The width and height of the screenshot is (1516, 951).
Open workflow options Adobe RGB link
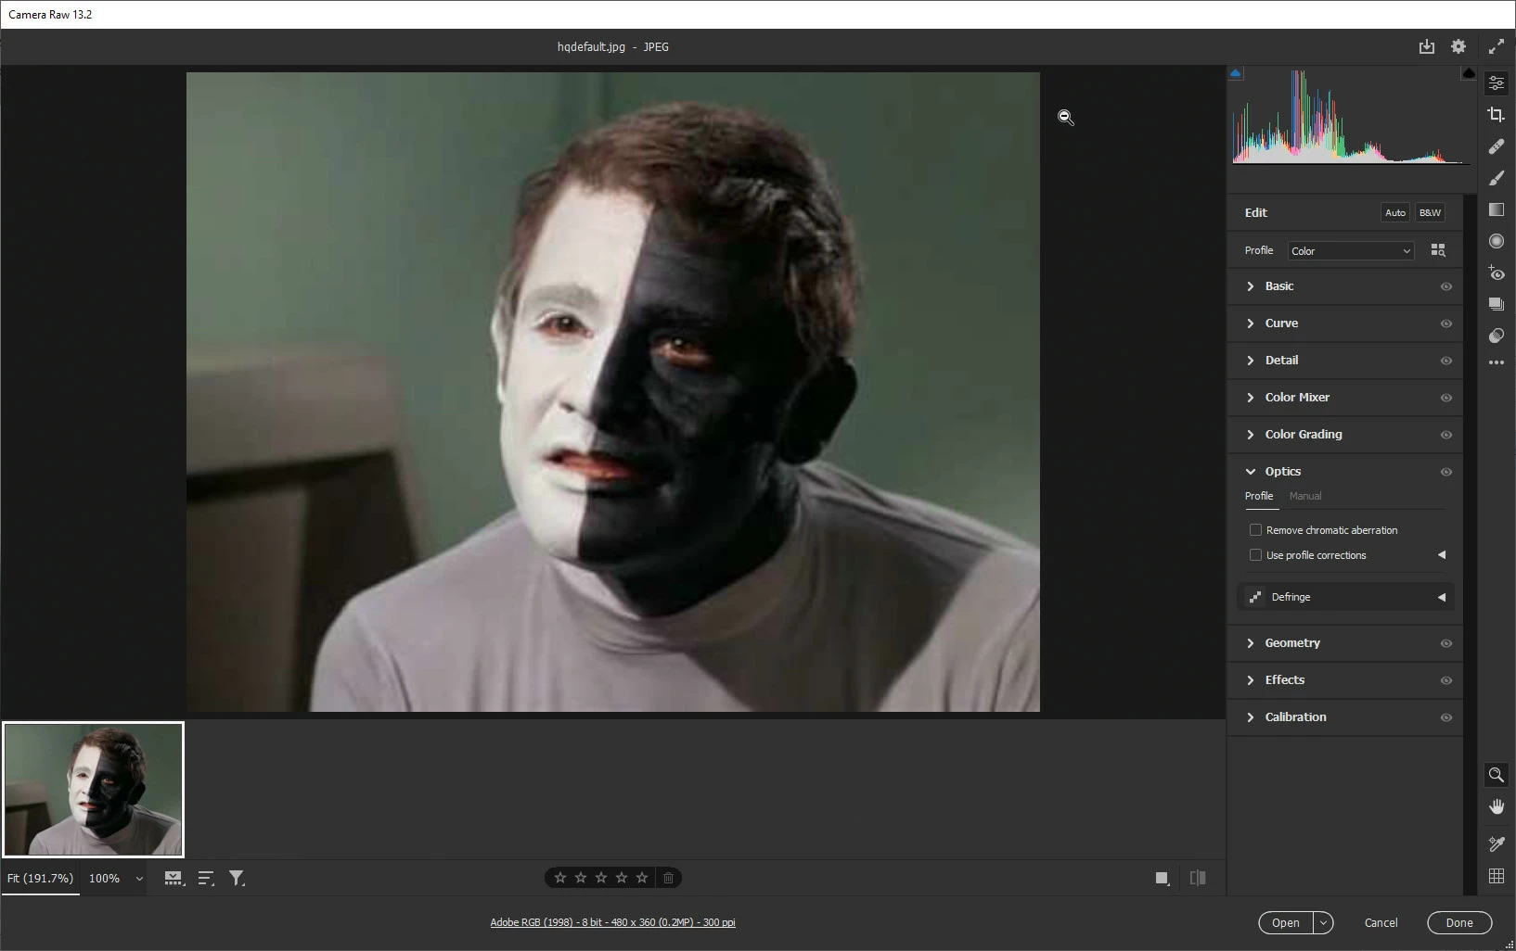(612, 922)
